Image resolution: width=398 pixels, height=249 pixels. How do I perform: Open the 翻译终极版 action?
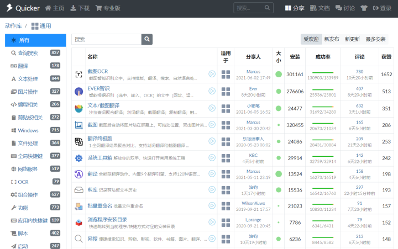pos(100,139)
